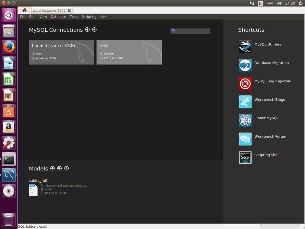Close the Local instance 3306 tab
This screenshot has width=305, height=229.
pyautogui.click(x=69, y=11)
